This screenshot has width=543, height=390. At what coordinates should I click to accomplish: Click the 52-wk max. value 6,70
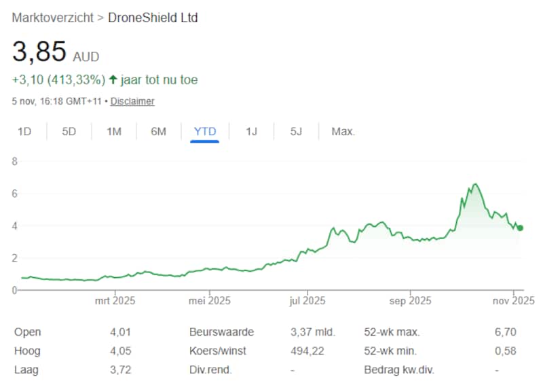coord(506,332)
